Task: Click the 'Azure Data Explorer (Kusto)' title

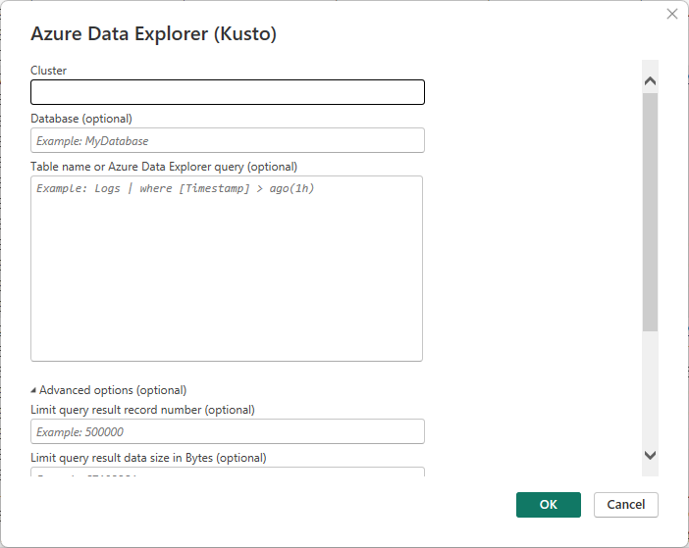Action: (153, 33)
